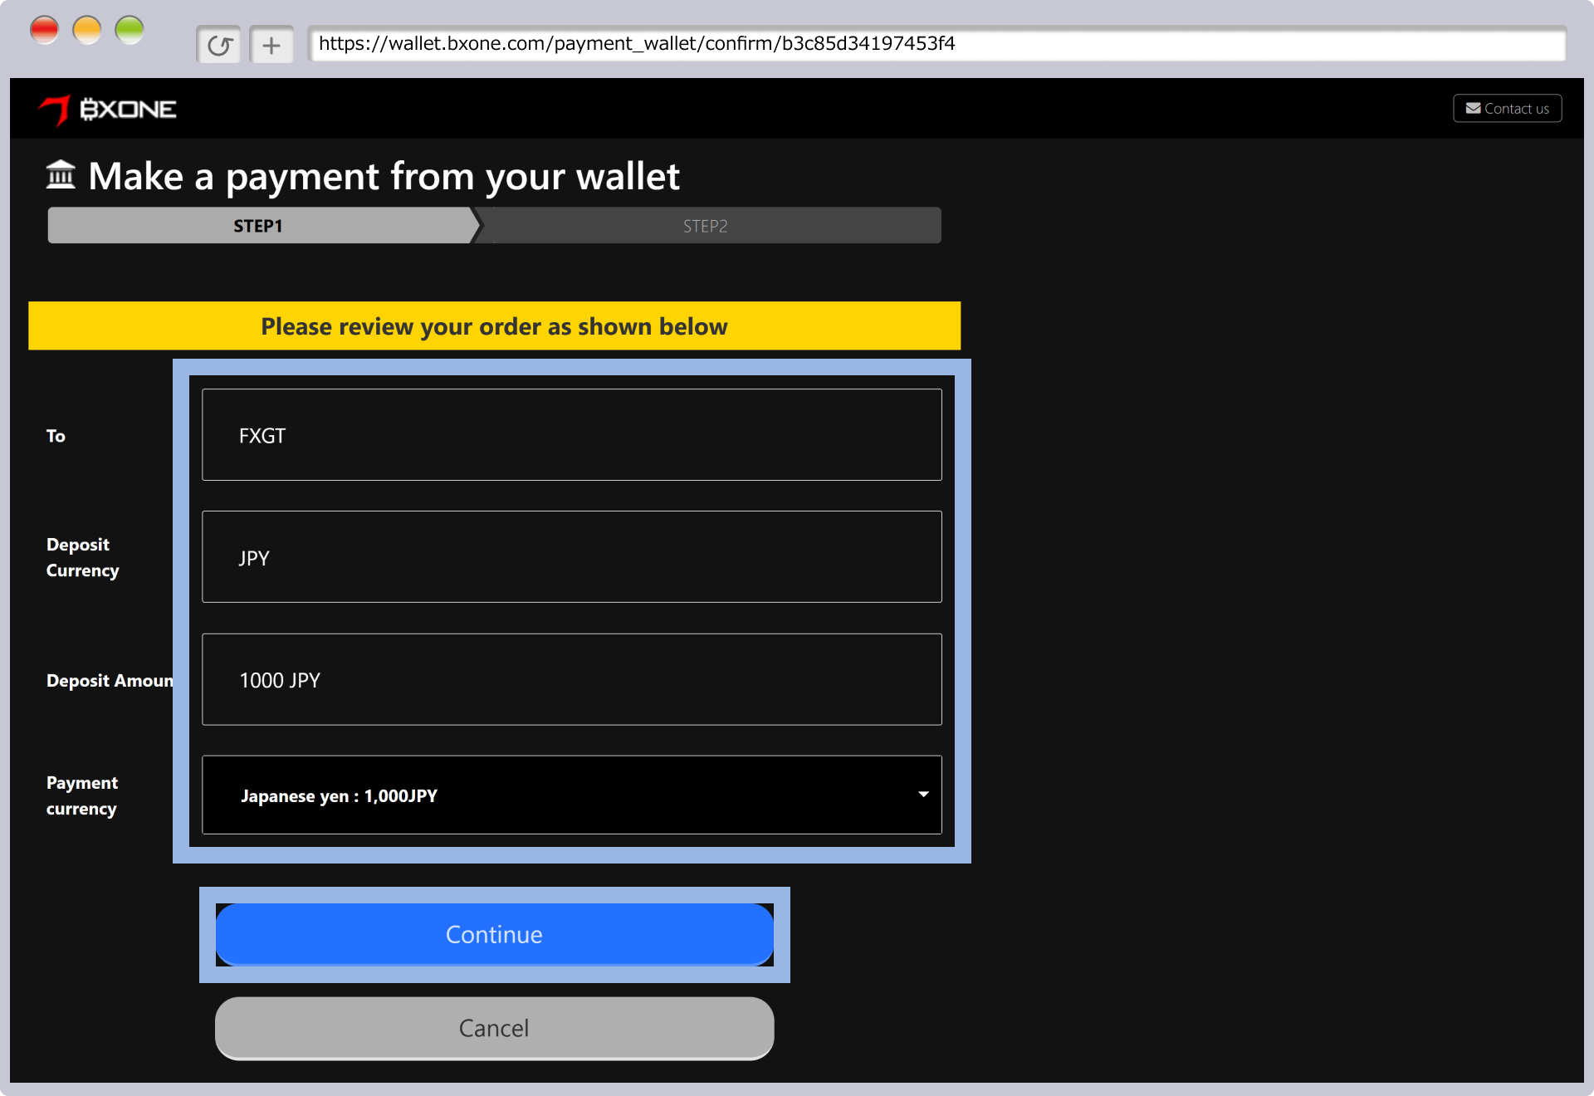Select the STEP2 progress tab
1594x1096 pixels.
click(706, 226)
